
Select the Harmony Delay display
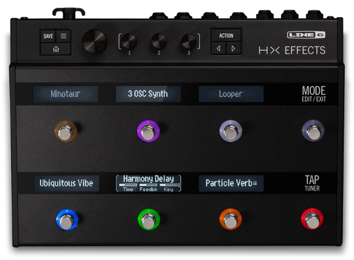(x=149, y=183)
